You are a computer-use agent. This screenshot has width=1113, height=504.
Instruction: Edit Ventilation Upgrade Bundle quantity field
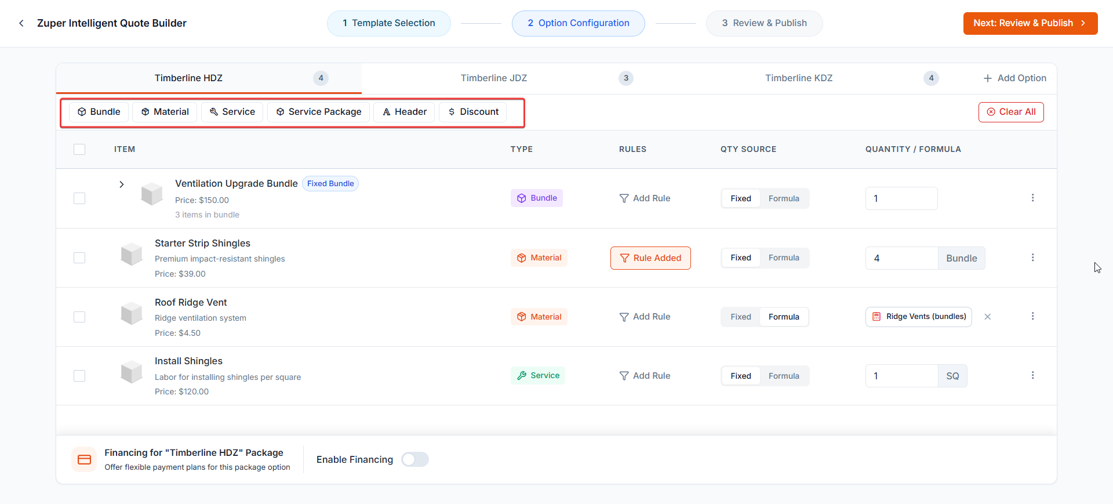(901, 198)
